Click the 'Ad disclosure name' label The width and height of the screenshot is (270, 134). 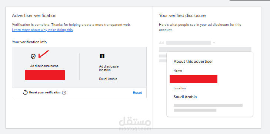tap(44, 66)
